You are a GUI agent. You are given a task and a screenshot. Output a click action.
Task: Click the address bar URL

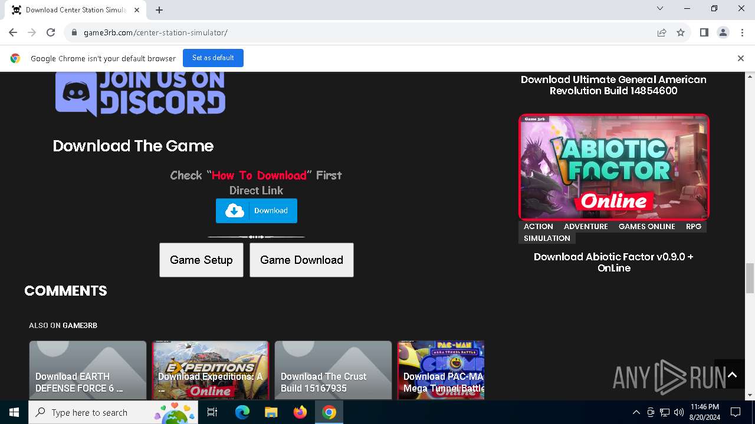(x=156, y=32)
